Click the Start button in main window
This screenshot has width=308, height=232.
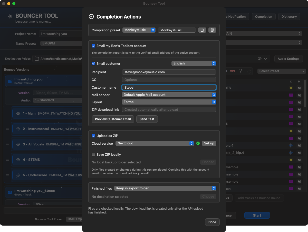(x=257, y=216)
